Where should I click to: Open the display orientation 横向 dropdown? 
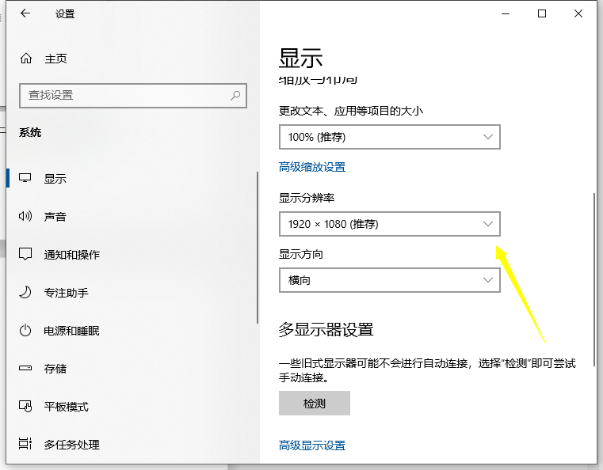pos(389,280)
